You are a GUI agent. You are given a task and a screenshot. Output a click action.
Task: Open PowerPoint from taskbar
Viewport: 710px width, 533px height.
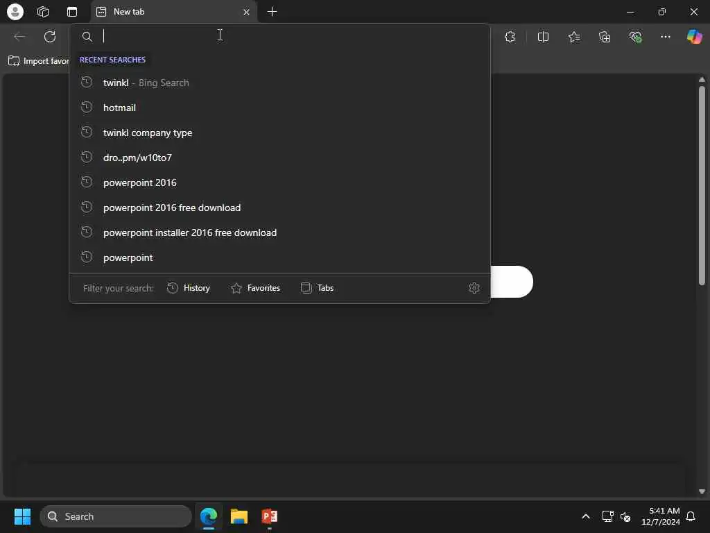(x=270, y=516)
